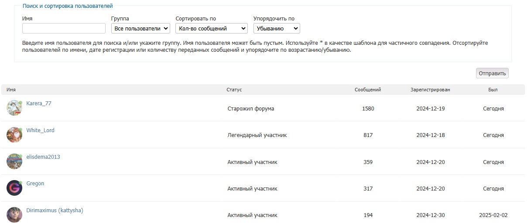The height and width of the screenshot is (224, 531).
Task: Click the Имя table column header
Action: point(11,90)
